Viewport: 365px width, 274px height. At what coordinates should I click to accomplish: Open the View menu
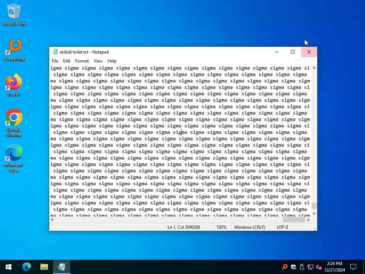[98, 61]
